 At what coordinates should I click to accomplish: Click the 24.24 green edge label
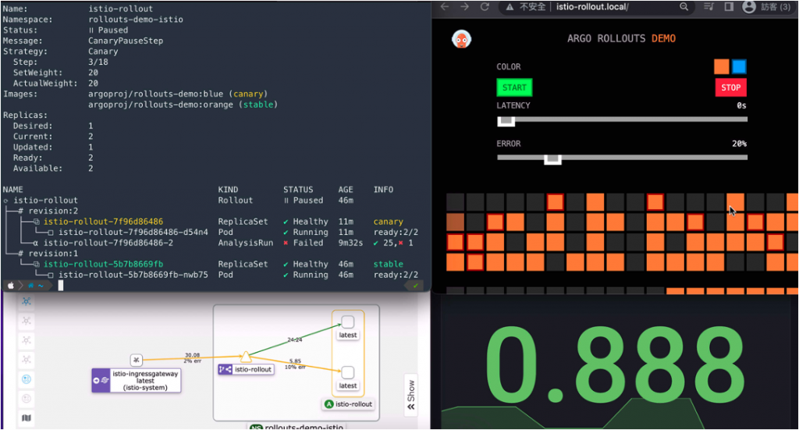(294, 339)
